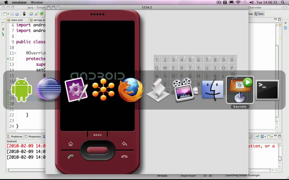Viewport: 289px width, 180px height.
Task: Click the clock showing Tue 14:06:33
Action: (x=267, y=2)
